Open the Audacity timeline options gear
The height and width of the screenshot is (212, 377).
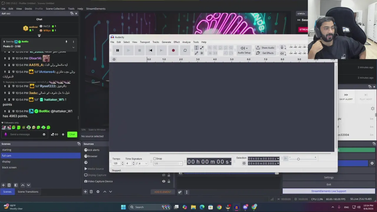click(x=114, y=59)
